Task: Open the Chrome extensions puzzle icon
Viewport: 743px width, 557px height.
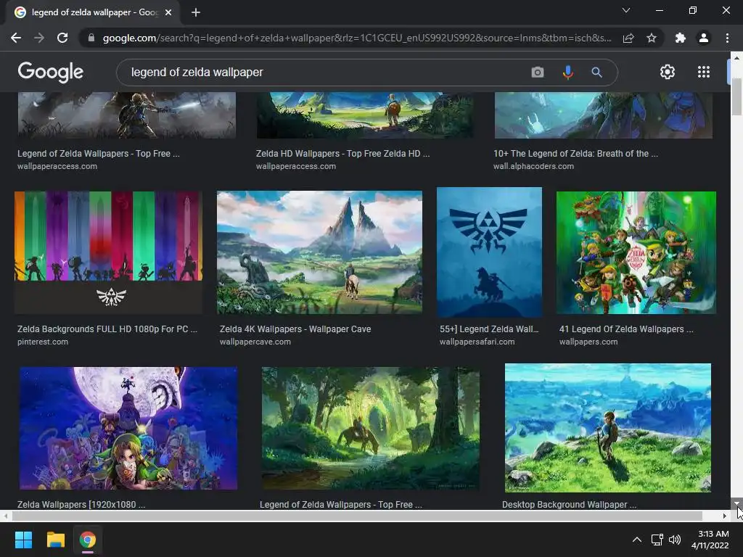Action: (x=681, y=38)
